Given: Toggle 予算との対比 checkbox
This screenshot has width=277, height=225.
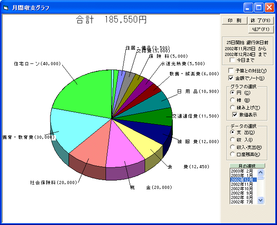Looking at the screenshot, I should [231, 71].
